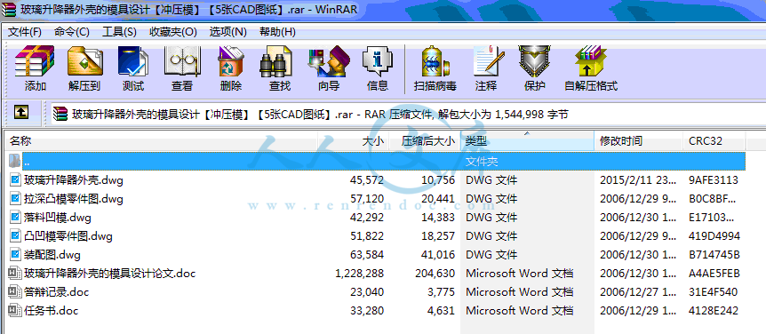Select the file name 凸凹模零件图.dwg
Viewport: 766px width, 334px height.
68,236
